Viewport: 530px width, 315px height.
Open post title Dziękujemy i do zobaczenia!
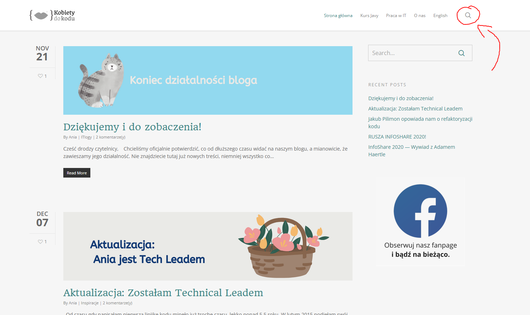click(132, 127)
